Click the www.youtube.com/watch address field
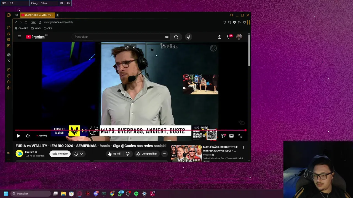 58,22
